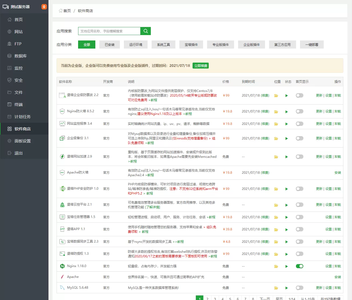This screenshot has width=352, height=300.
Task: Go to page 2 in the pagination bar
Action: tap(207, 298)
